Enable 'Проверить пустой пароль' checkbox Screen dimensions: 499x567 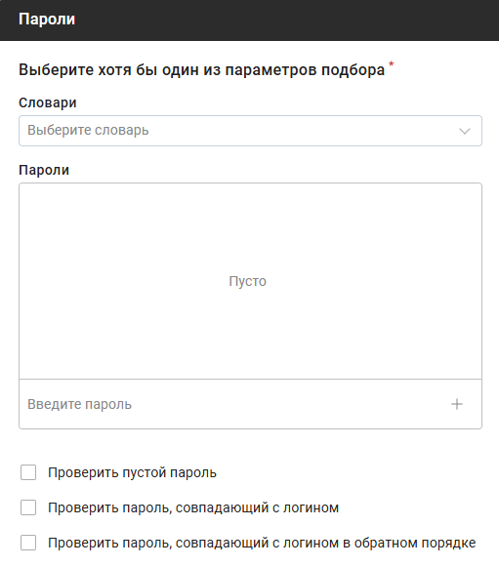(x=28, y=472)
